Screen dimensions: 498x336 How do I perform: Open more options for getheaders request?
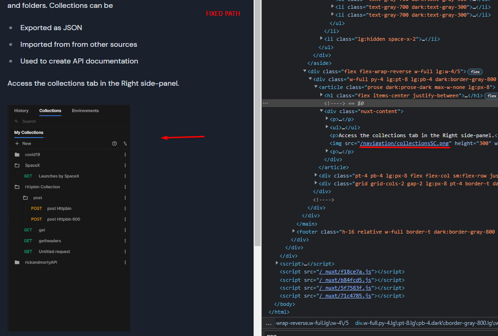tap(125, 241)
